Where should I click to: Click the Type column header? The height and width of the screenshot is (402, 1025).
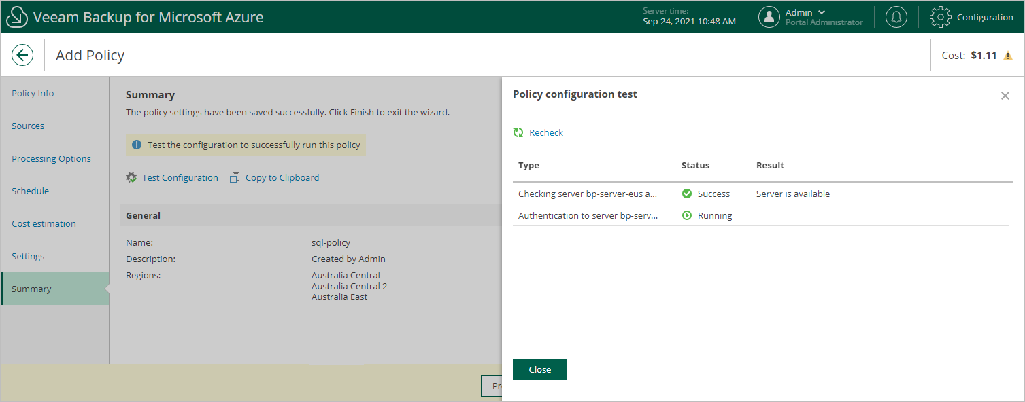pos(528,165)
